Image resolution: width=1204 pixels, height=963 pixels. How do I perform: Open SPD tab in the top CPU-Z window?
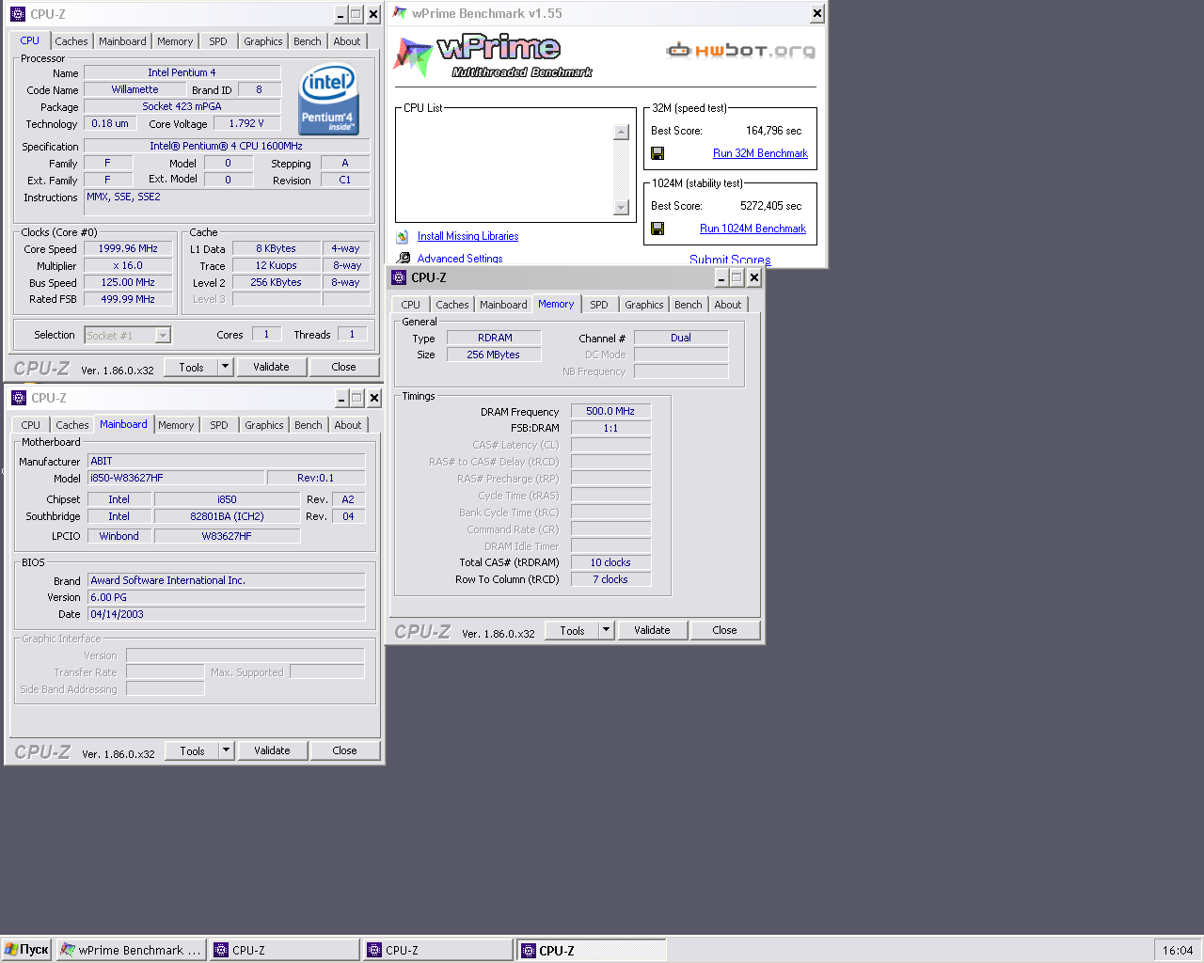click(218, 41)
